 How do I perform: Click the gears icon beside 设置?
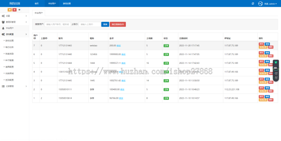point(3,16)
